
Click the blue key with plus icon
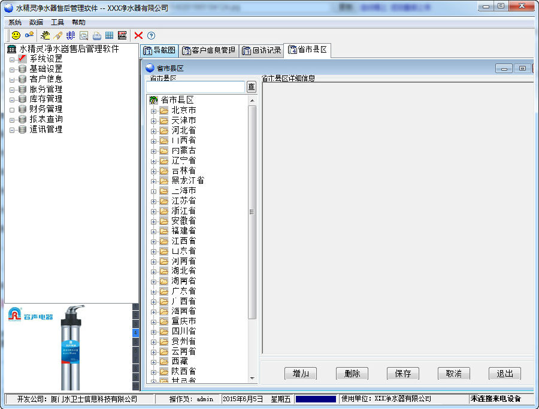tap(29, 35)
